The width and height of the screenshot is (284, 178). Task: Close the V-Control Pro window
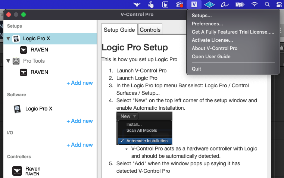tap(9, 15)
